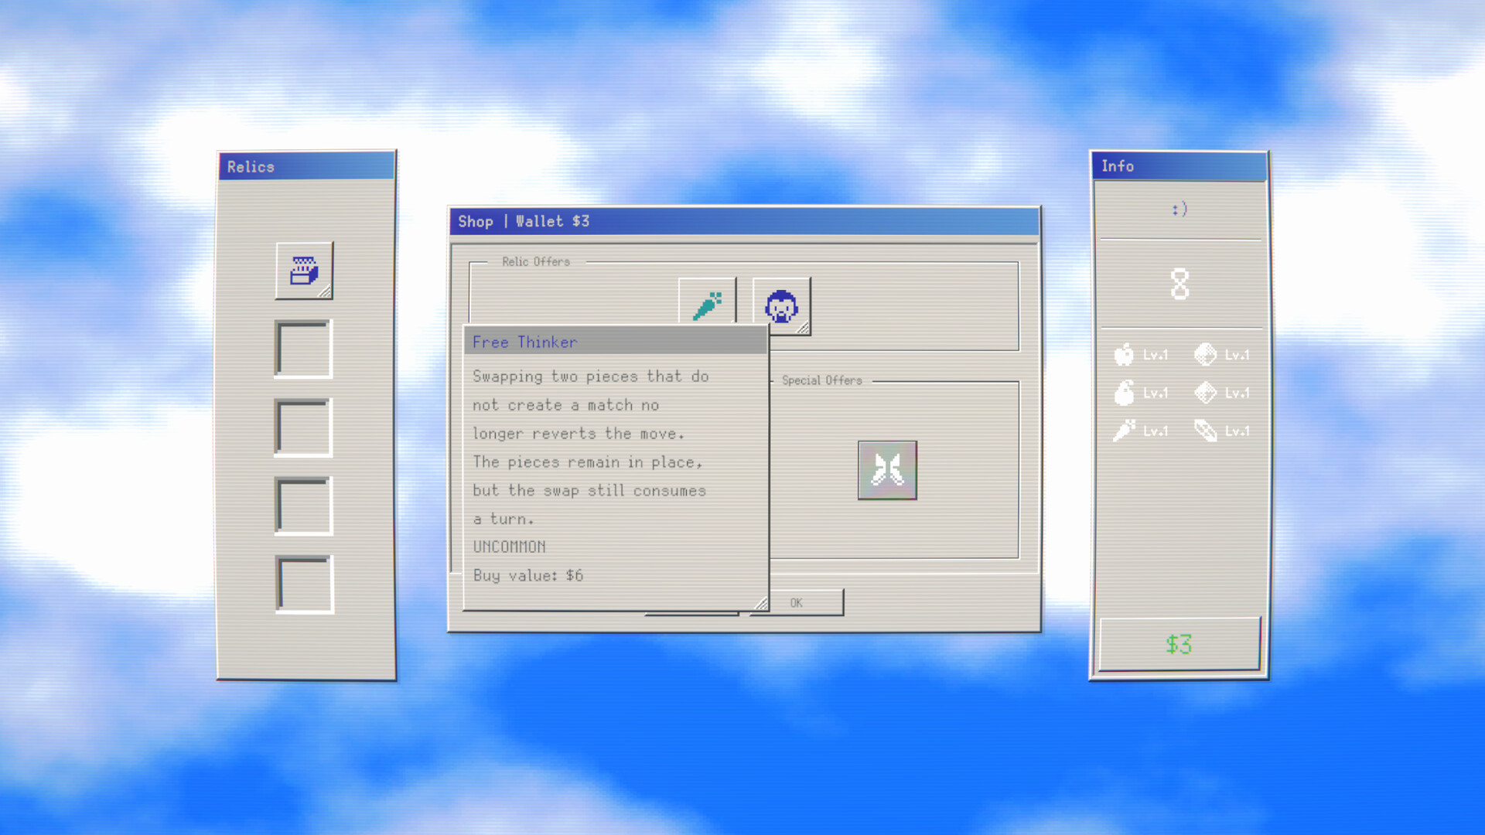Click the pear piece icon in Info

click(x=1124, y=393)
